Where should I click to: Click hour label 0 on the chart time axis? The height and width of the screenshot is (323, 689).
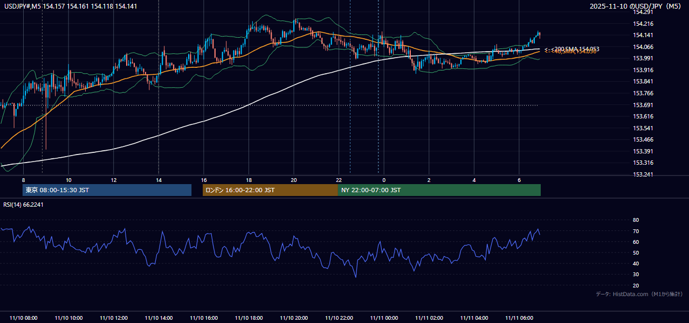point(384,180)
